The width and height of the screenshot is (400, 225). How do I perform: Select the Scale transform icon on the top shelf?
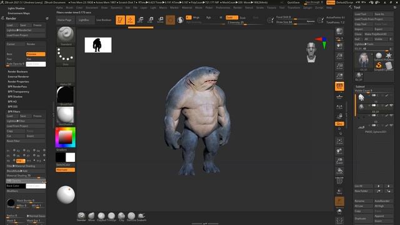tap(150, 20)
